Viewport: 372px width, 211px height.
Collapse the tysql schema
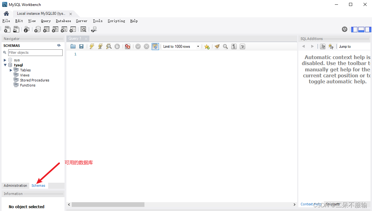coord(5,65)
